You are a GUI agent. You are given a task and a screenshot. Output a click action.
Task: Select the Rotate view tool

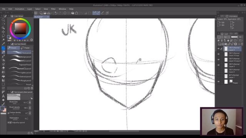point(3,24)
